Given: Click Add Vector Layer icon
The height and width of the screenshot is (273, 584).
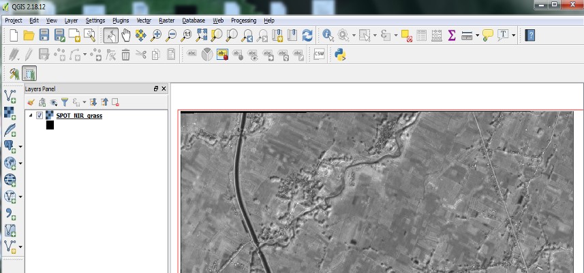Looking at the screenshot, I should [10, 96].
